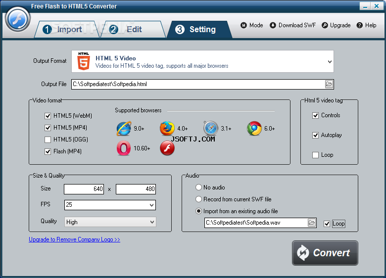Click the round Flash logo in the title bar
This screenshot has height=278, width=386.
coord(17,19)
